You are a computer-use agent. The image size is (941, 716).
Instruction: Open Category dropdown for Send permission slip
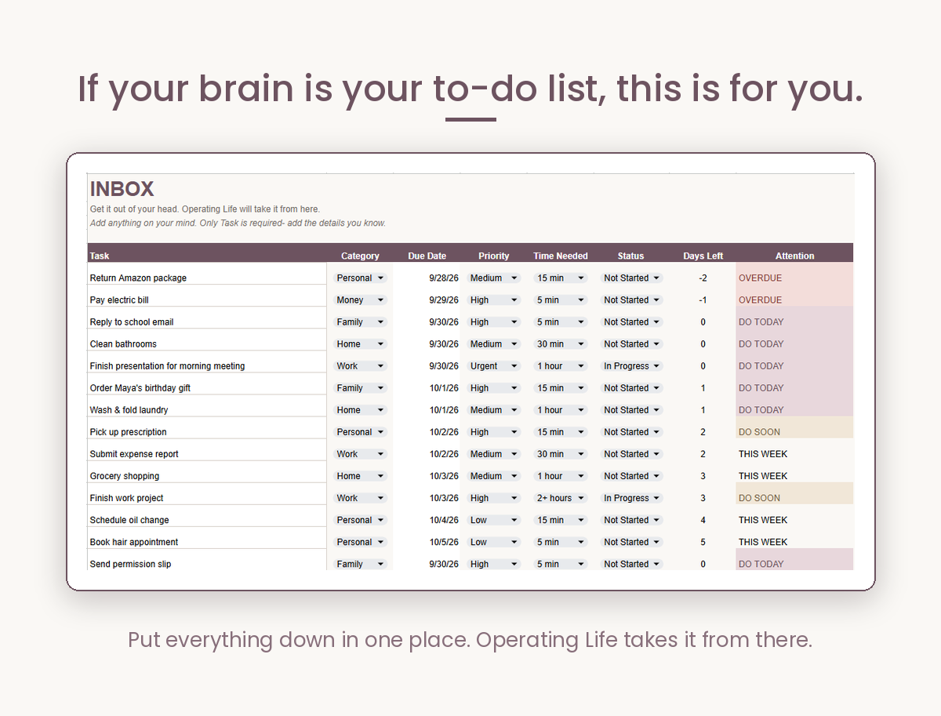click(360, 563)
